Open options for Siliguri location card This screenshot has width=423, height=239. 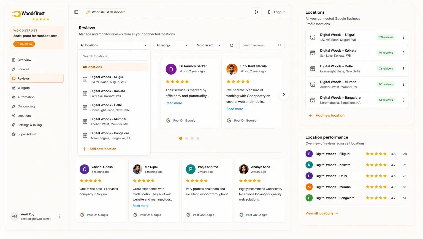tap(403, 37)
